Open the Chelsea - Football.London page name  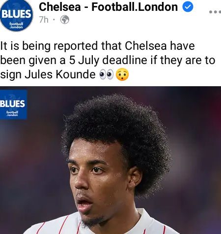108,7
